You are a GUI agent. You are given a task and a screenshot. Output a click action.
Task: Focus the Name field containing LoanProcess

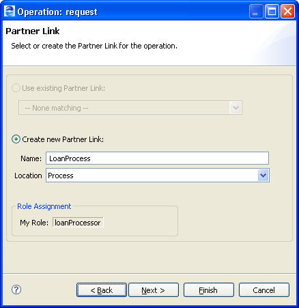click(157, 158)
